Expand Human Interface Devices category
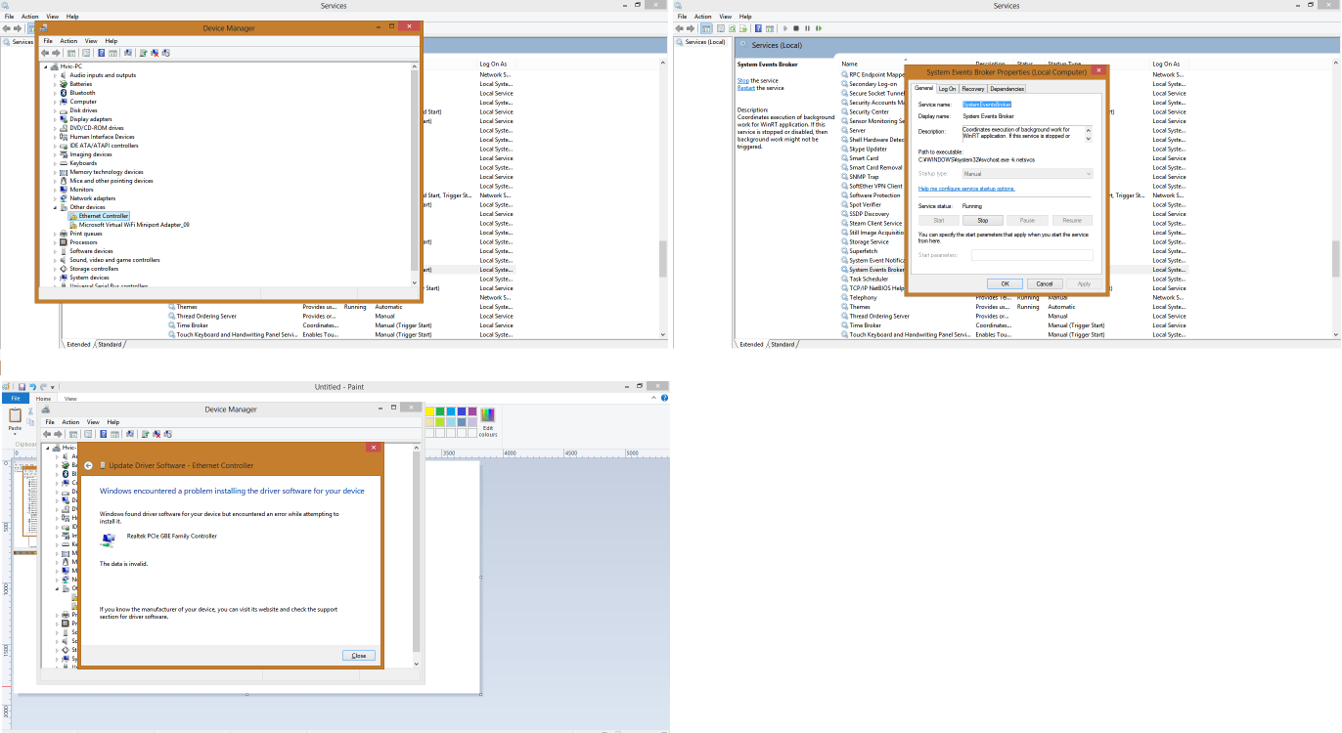The width and height of the screenshot is (1342, 733). coord(56,137)
